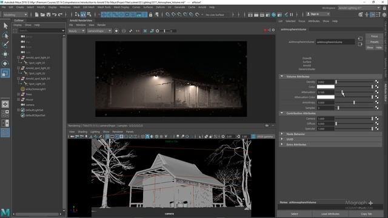Select the arrow Select tool in toolbox
The image size is (388, 218).
(x=5, y=26)
